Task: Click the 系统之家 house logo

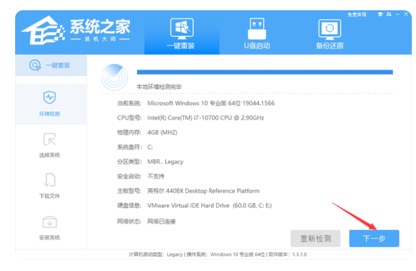Action: click(44, 30)
